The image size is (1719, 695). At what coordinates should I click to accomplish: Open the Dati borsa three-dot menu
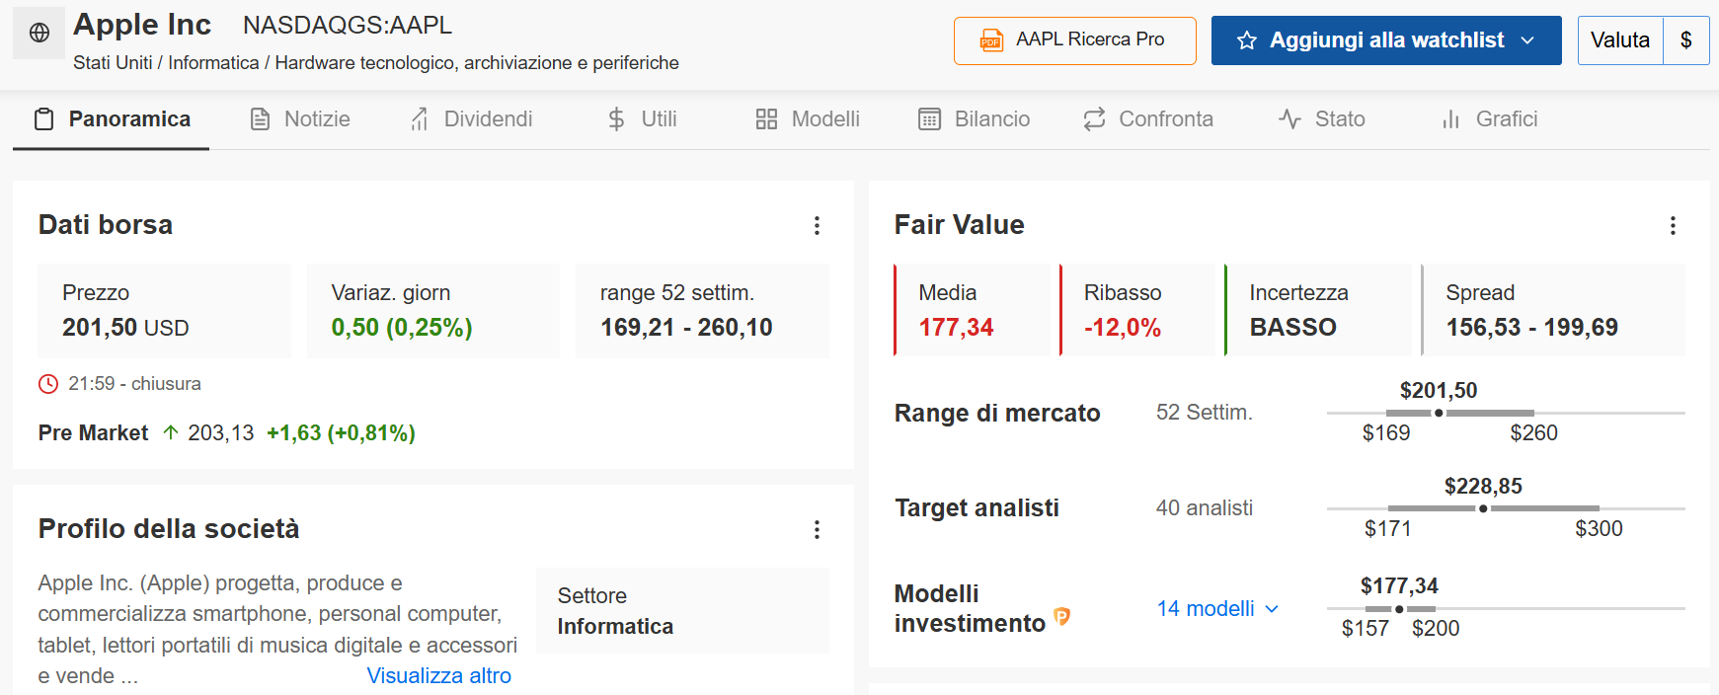pos(817,225)
